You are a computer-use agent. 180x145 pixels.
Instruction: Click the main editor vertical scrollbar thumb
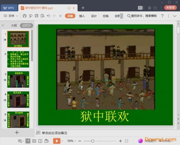[178, 30]
